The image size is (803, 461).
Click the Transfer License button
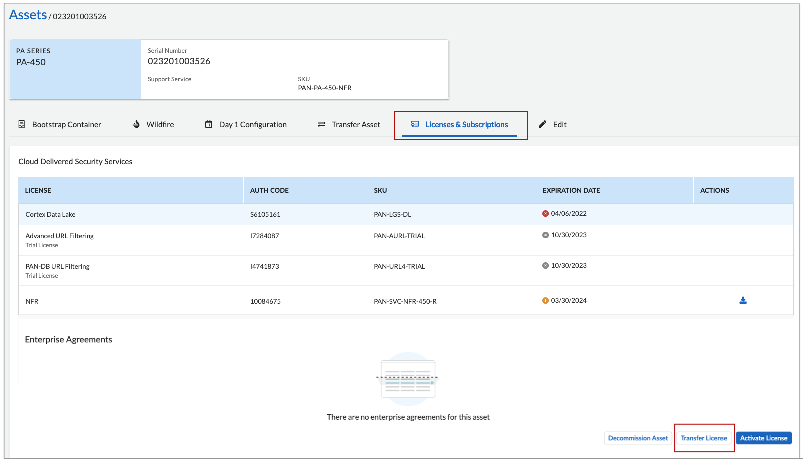point(704,438)
